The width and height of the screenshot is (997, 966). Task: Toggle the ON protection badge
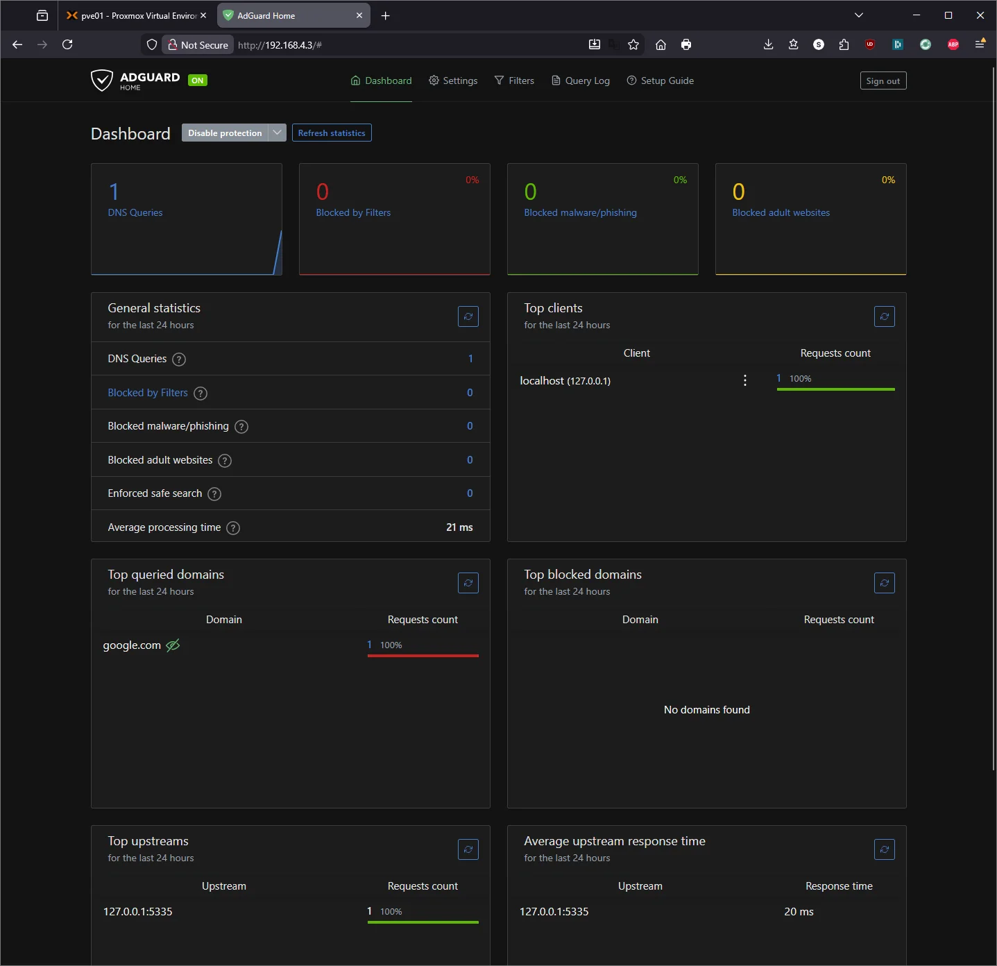pyautogui.click(x=198, y=80)
